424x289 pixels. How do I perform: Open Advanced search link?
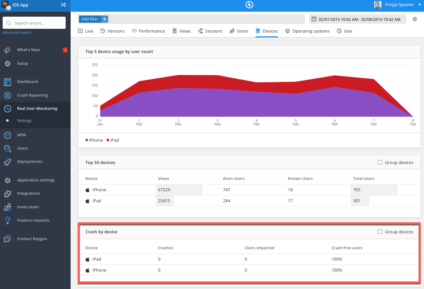17,32
